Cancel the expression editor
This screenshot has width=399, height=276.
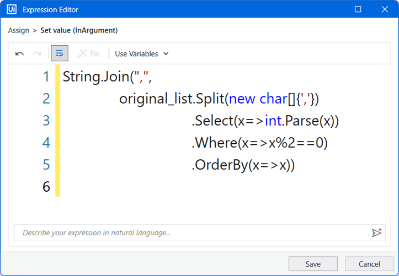[369, 264]
